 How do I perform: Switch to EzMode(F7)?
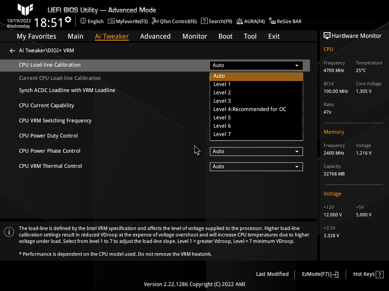pos(319,274)
